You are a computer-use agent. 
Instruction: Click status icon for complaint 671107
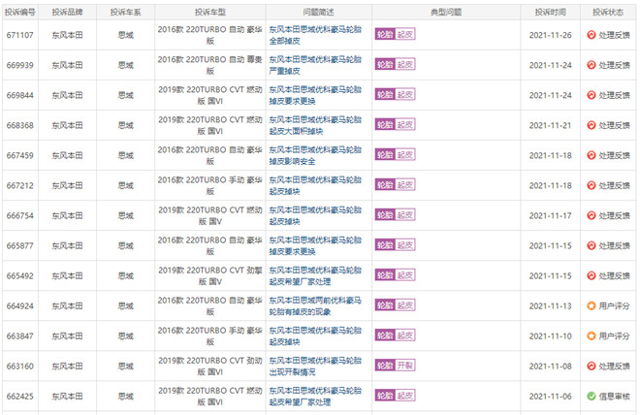591,35
